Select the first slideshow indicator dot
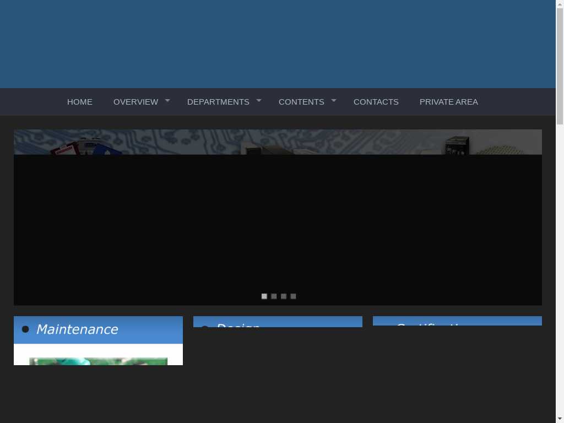Image resolution: width=564 pixels, height=423 pixels. [264, 296]
